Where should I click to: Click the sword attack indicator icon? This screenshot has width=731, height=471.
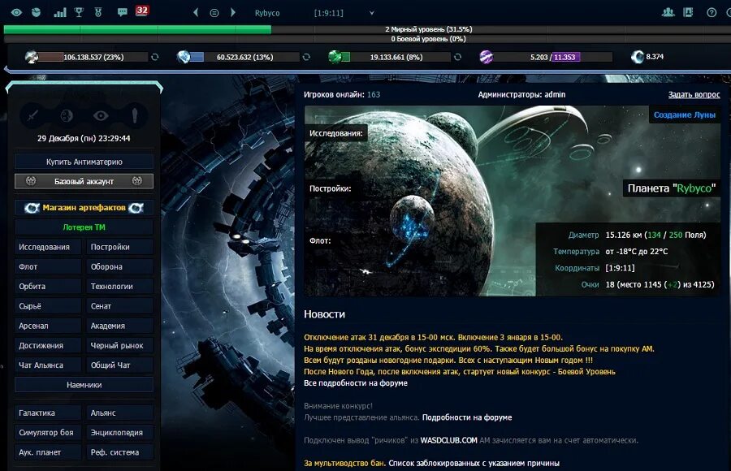click(x=32, y=115)
